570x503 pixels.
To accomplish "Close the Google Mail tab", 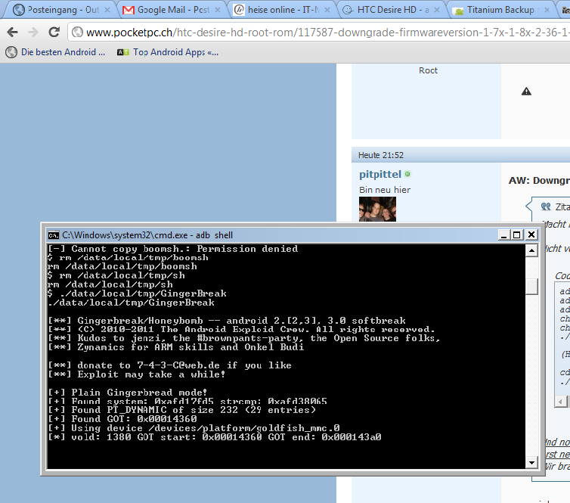I will coord(218,10).
